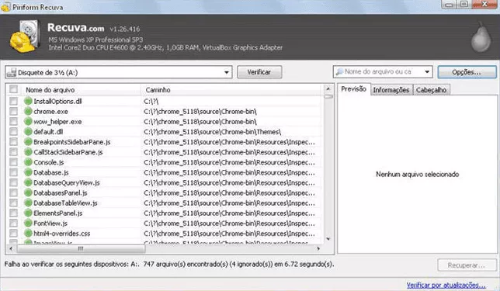Click the green status dot beside ElementsPanel.js
Screen dimensions: 500x291
click(28, 213)
